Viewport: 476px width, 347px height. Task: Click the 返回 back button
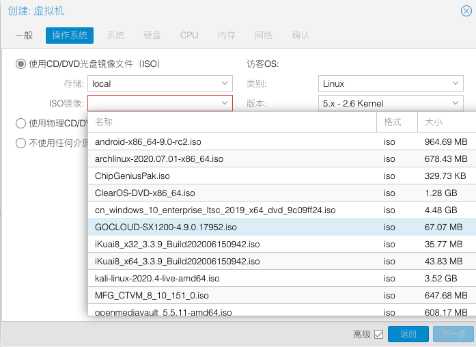[408, 334]
